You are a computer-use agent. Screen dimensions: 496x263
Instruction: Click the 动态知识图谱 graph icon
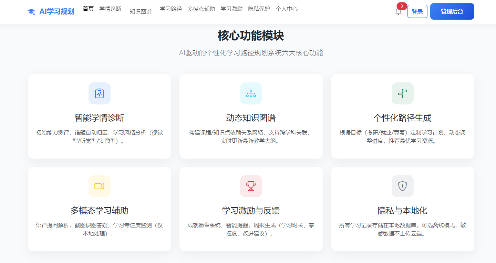[251, 93]
